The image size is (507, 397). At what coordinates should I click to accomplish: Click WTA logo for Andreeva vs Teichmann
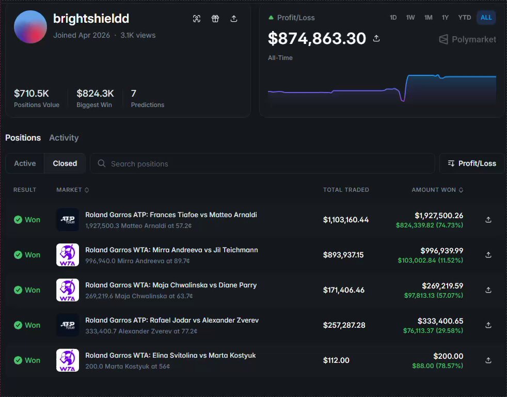(68, 255)
